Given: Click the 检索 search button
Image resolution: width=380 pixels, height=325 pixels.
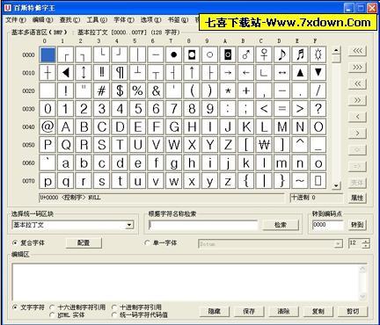Looking at the screenshot, I should (281, 225).
